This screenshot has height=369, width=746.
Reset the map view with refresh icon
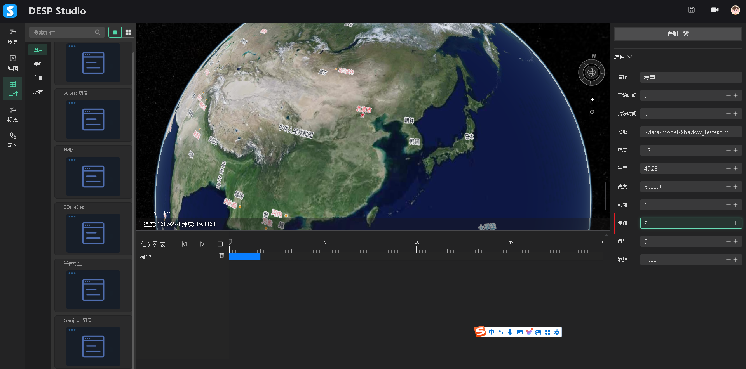pos(592,112)
